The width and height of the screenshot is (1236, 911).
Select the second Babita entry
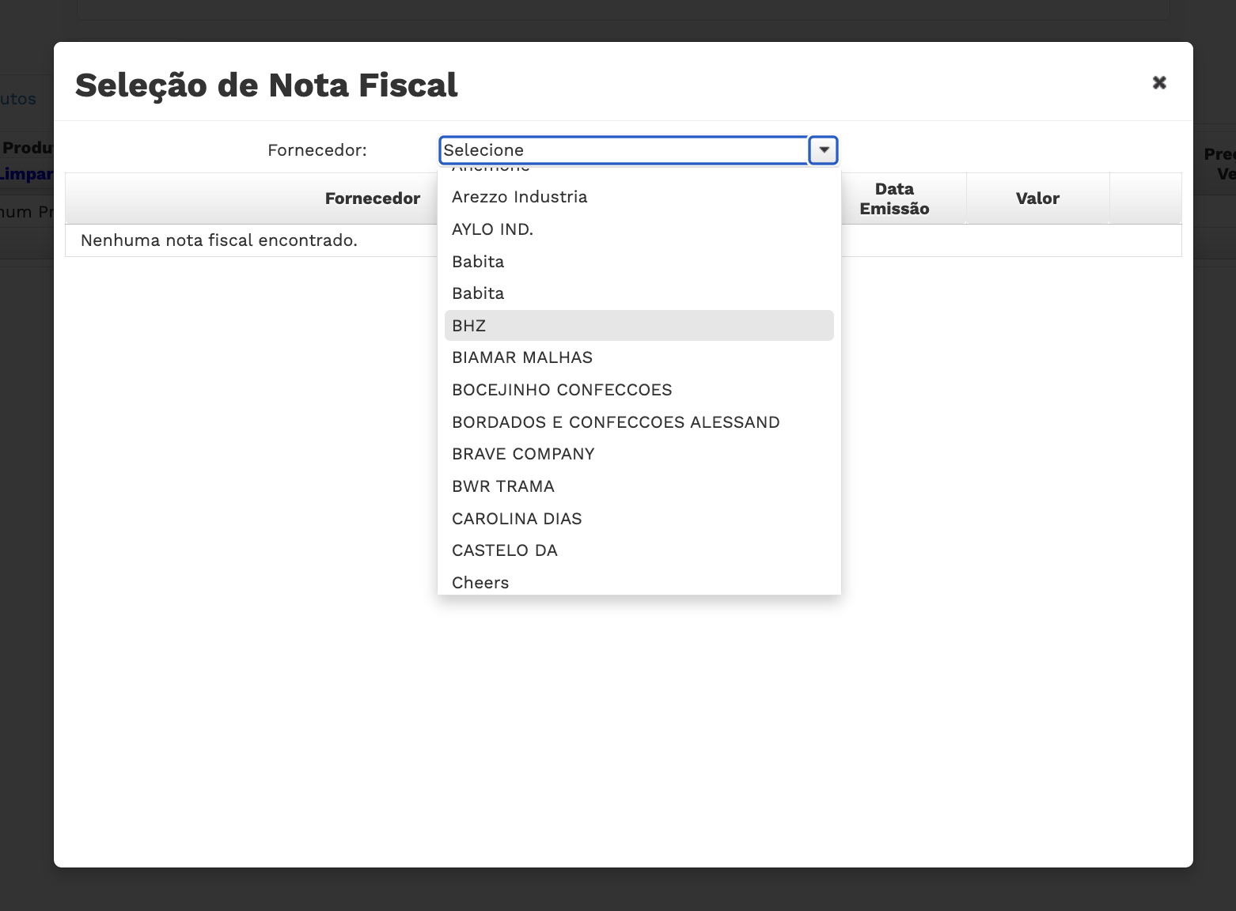tap(478, 293)
